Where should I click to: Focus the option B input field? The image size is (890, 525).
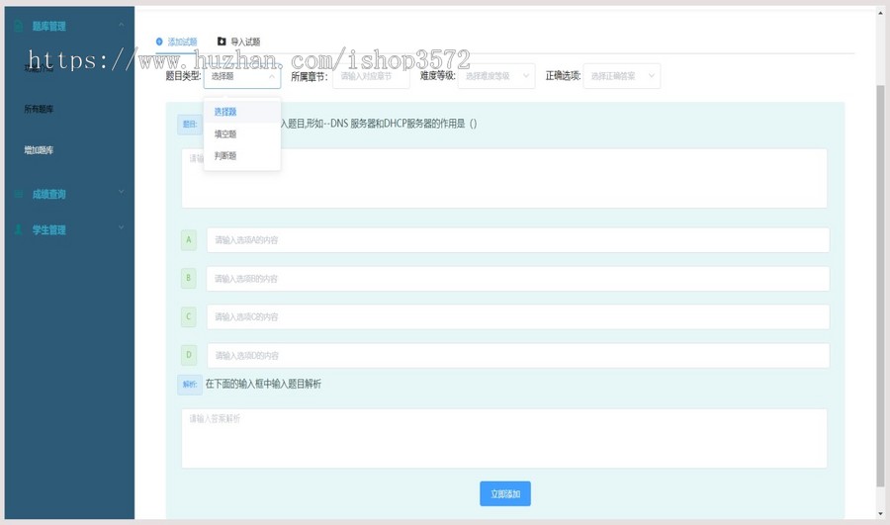tap(517, 279)
